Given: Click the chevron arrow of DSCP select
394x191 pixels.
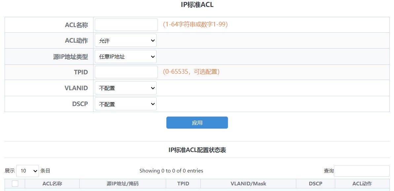Looking at the screenshot, I should click(153, 104).
